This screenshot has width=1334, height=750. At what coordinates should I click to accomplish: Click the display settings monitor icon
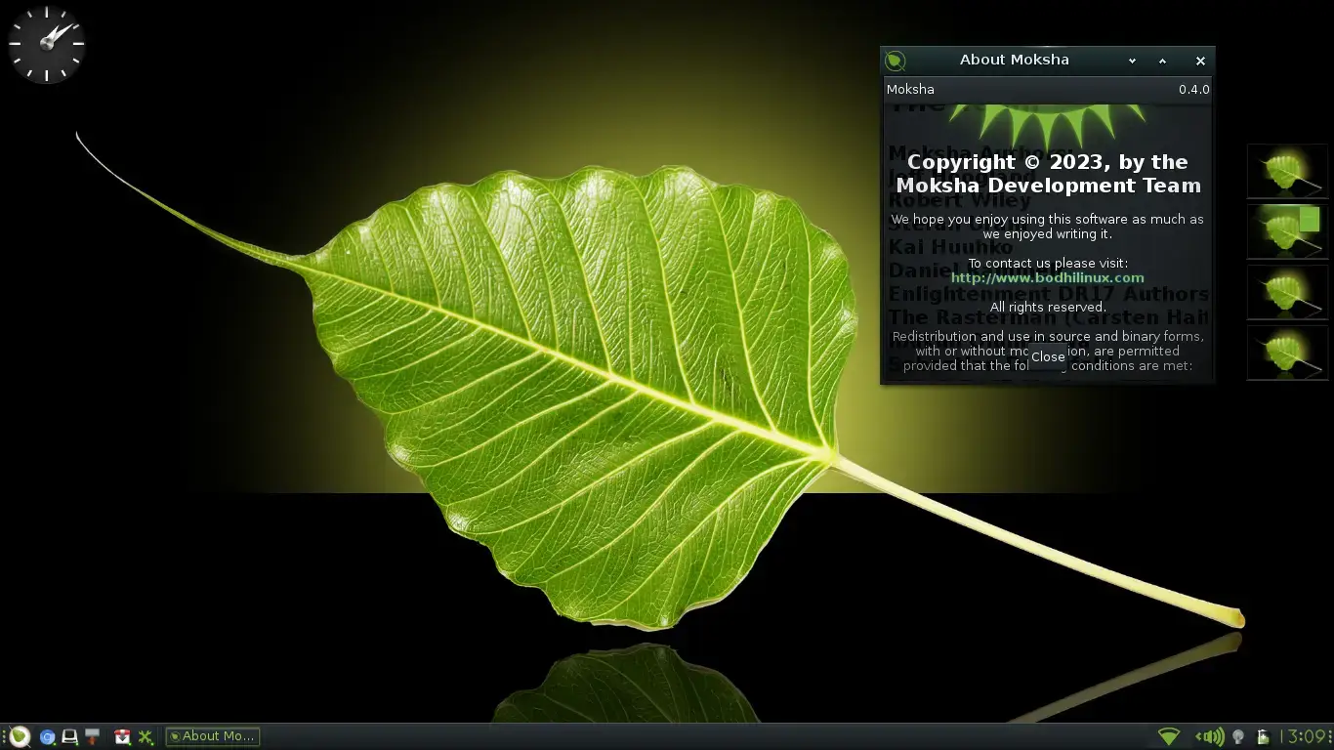coord(93,736)
